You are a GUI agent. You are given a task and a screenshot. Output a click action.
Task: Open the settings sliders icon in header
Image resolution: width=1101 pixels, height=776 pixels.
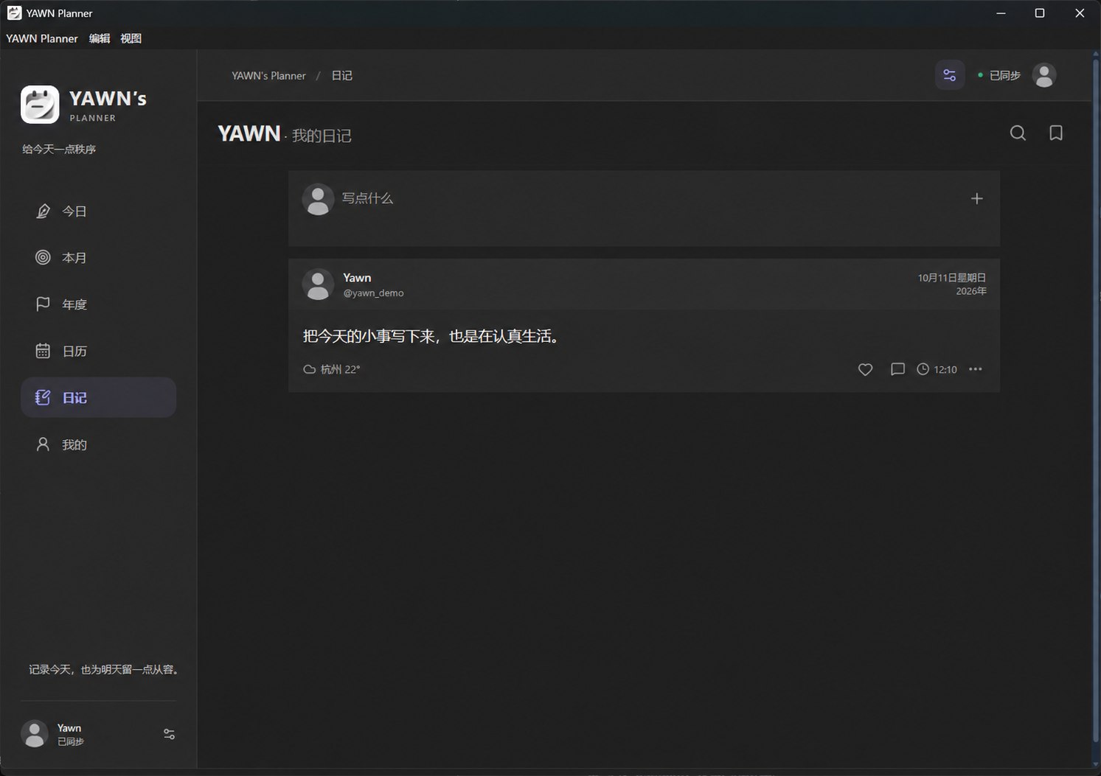(950, 75)
